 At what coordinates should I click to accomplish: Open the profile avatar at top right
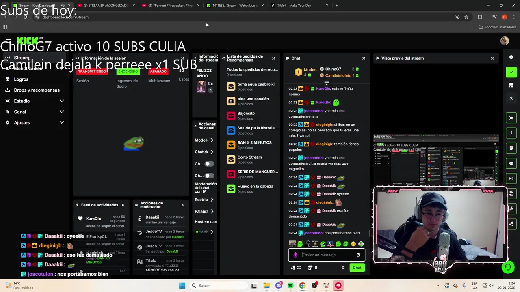(505, 41)
